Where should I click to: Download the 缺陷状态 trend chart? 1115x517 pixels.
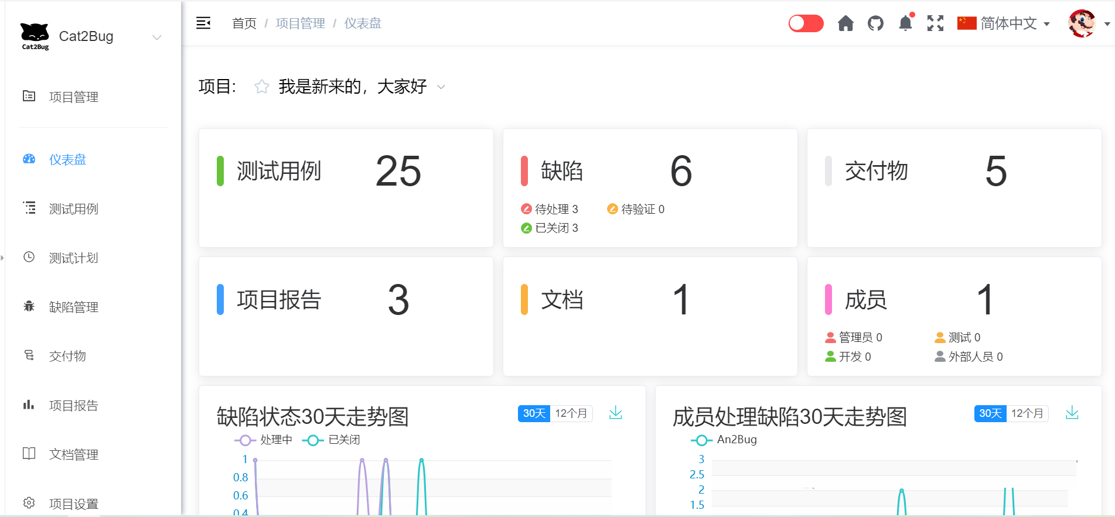coord(615,413)
